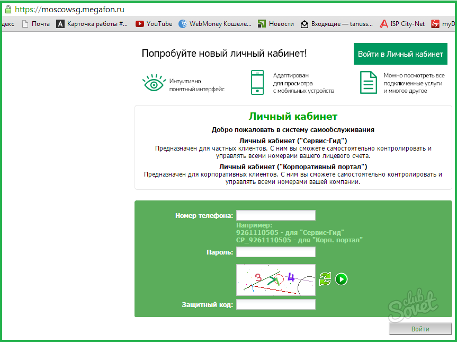Click the green padlock security icon
This screenshot has height=342, width=457.
tap(8, 10)
